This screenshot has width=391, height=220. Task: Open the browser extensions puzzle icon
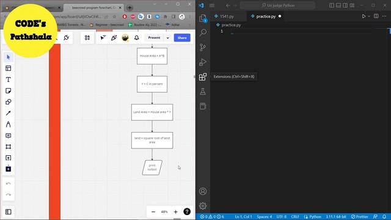[166, 16]
